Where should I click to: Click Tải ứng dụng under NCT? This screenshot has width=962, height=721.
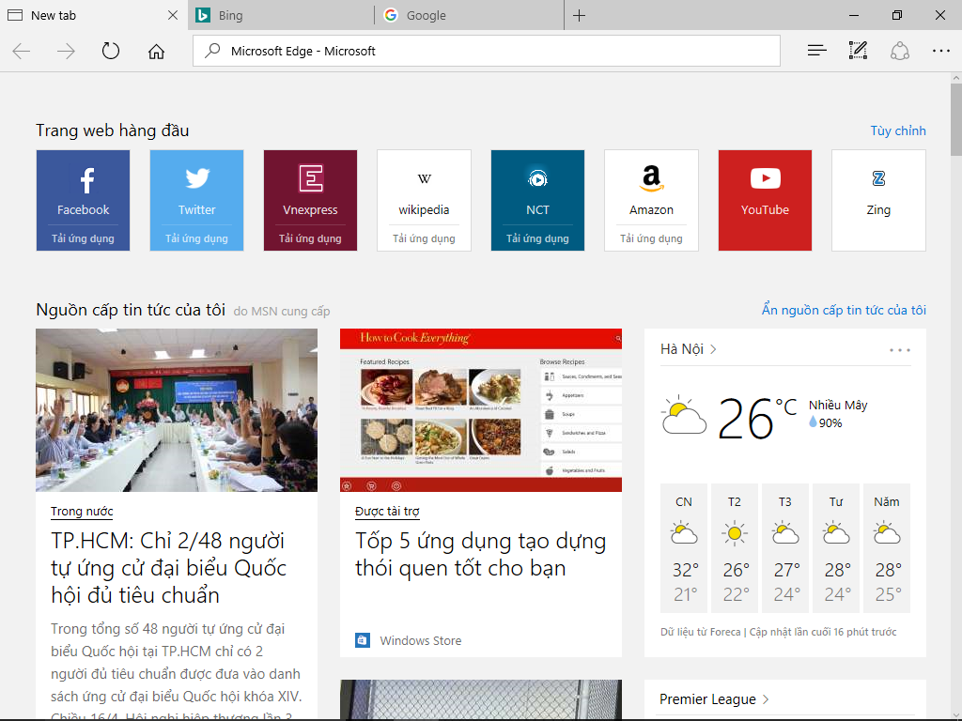(x=537, y=238)
